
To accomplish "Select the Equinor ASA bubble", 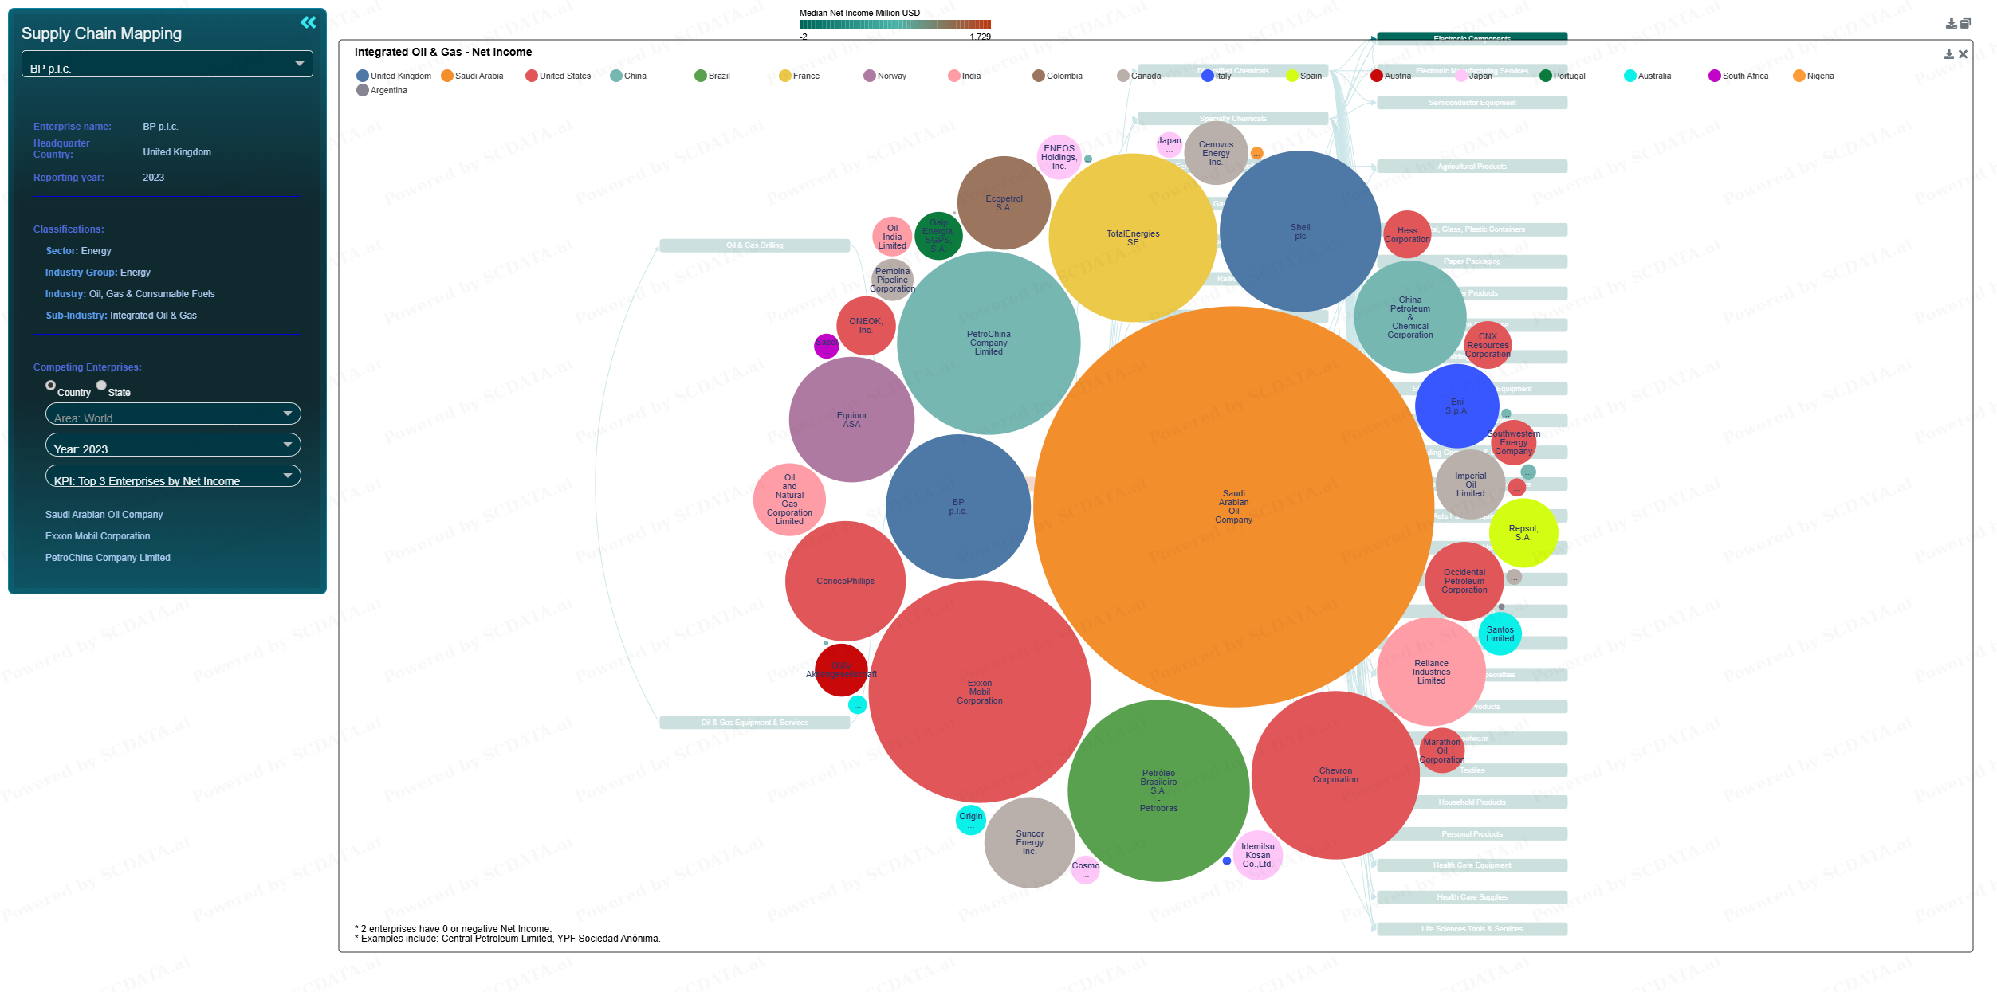I will 851,419.
